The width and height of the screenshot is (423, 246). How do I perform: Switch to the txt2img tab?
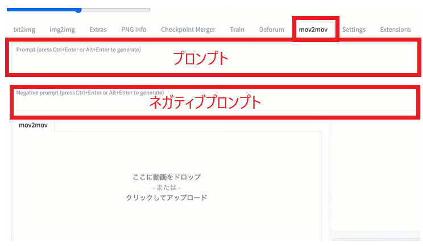24,30
